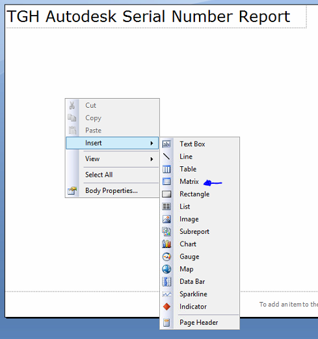
Task: Select the Paste menu entry
Action: click(113, 131)
